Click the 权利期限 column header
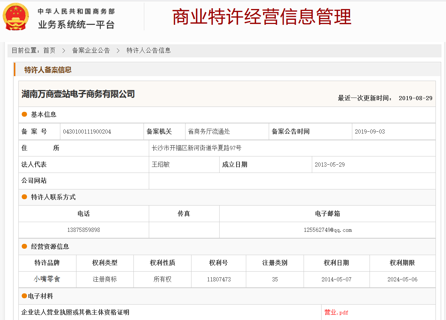This screenshot has width=446, height=320. point(403,263)
